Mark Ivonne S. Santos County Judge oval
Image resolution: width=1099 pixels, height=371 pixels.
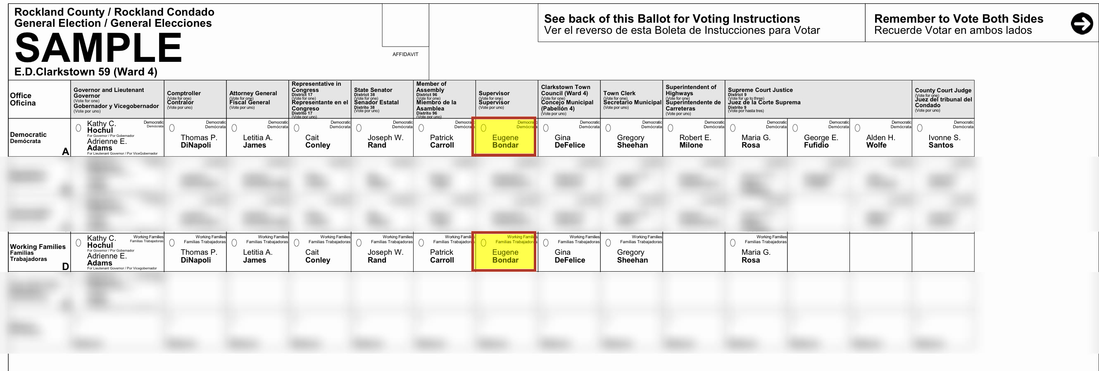pyautogui.click(x=919, y=128)
